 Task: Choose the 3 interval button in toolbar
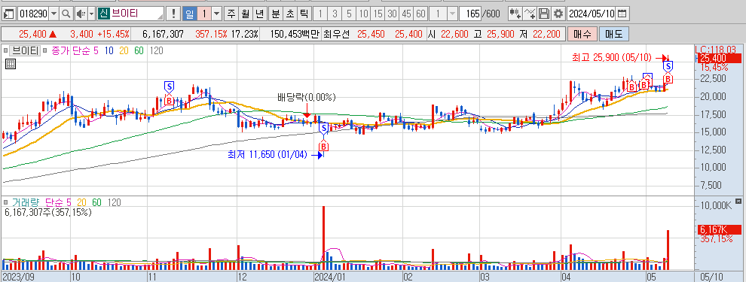(335, 14)
